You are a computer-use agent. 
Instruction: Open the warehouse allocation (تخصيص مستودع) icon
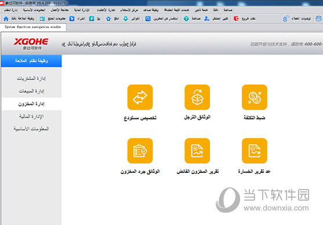[140, 97]
